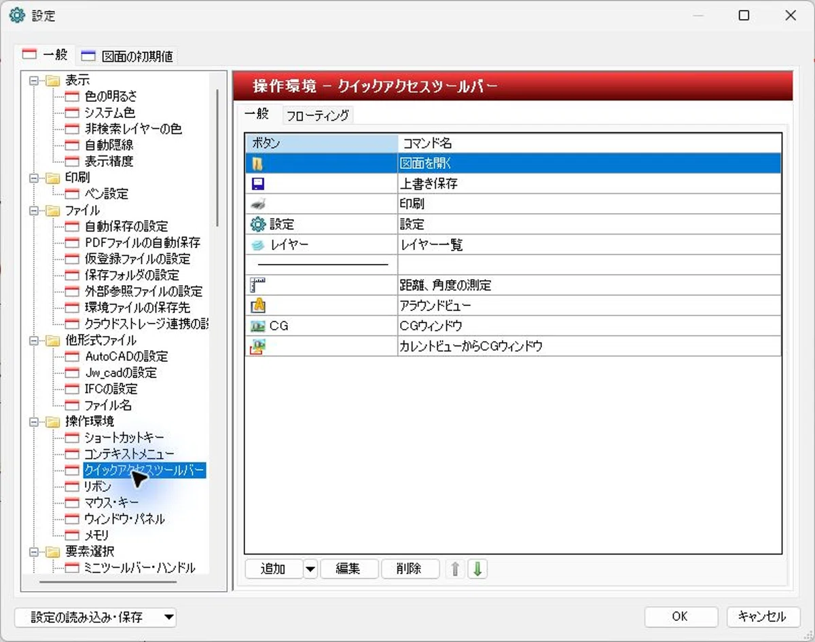Image resolution: width=815 pixels, height=642 pixels.
Task: Collapse the 要素選択 tree folder
Action: pyautogui.click(x=34, y=552)
